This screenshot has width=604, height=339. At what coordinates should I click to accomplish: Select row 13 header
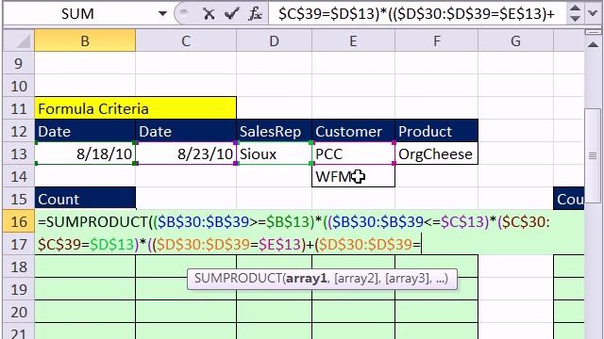click(19, 154)
